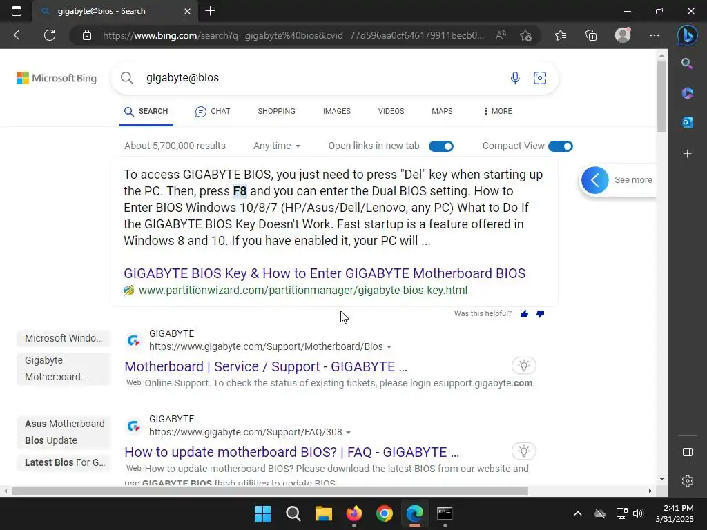Image resolution: width=707 pixels, height=530 pixels.
Task: Open the 2:41 PM clock and calendar
Action: 675,513
